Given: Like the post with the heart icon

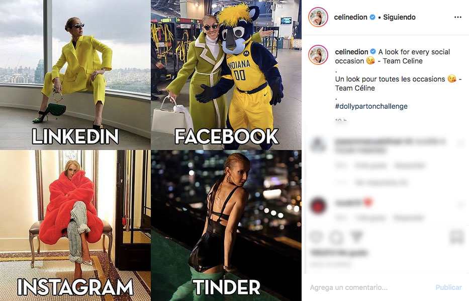Looking at the screenshot, I should tap(316, 237).
